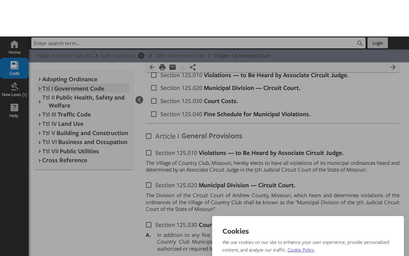Click the code version info icon
Viewport: 409px width, 256px height.
click(141, 56)
